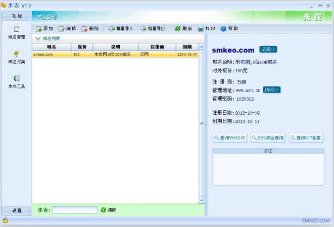This screenshot has width=334, height=227.
Task: Select the smkeo.com row cell
Action: pyautogui.click(x=52, y=55)
